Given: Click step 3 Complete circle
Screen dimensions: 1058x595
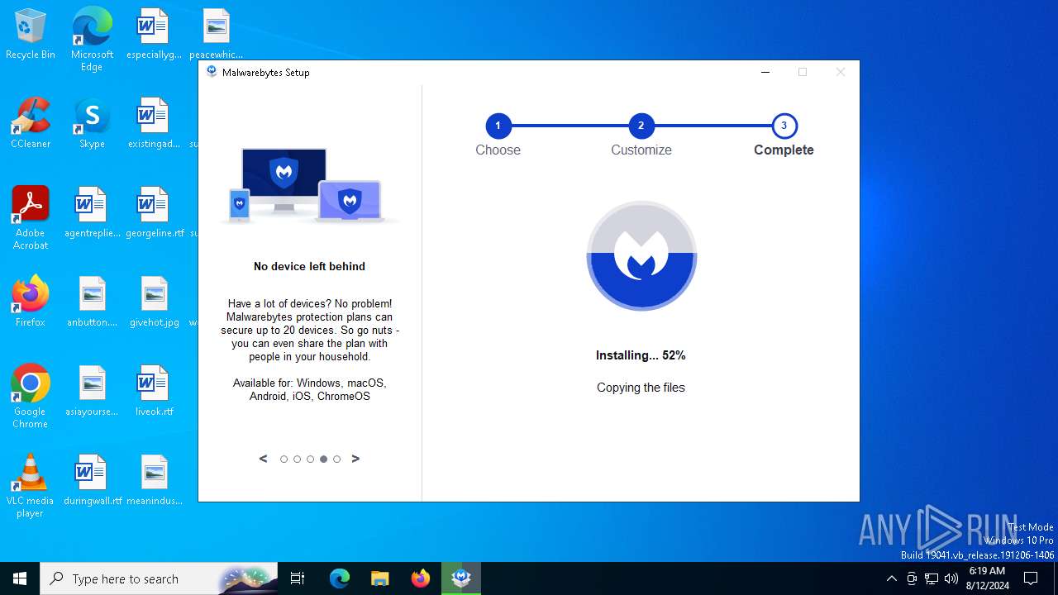Looking at the screenshot, I should click(784, 126).
